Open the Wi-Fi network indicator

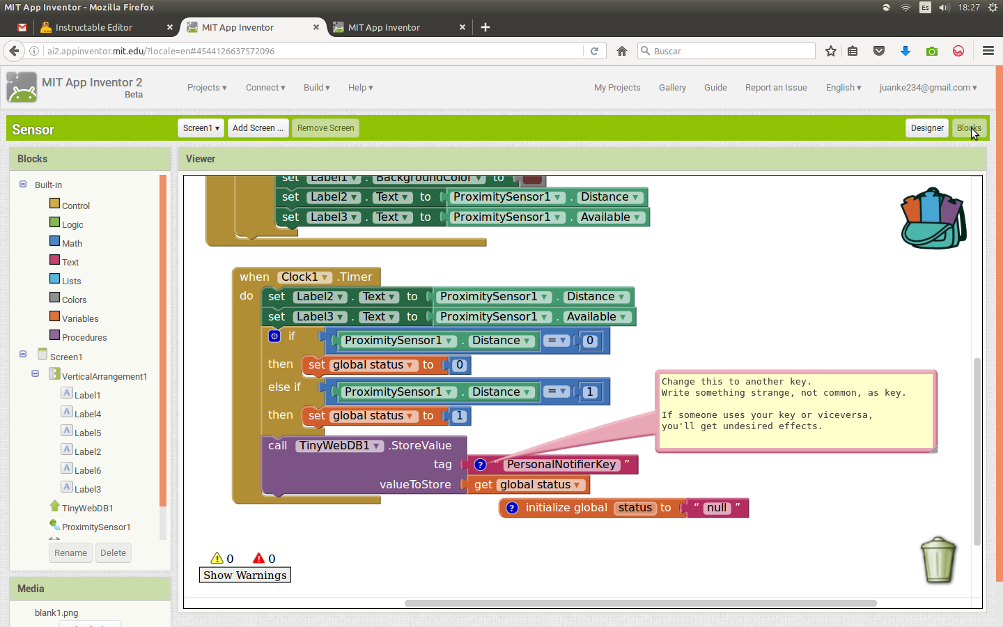tap(905, 8)
